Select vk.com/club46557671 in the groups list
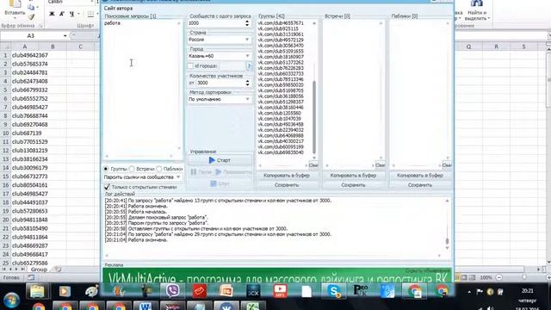 (281, 23)
